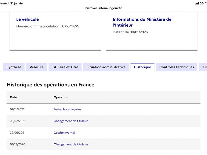The height and width of the screenshot is (155, 207).
Task: Click the Historique des opérations en France heading
Action: [50, 84]
